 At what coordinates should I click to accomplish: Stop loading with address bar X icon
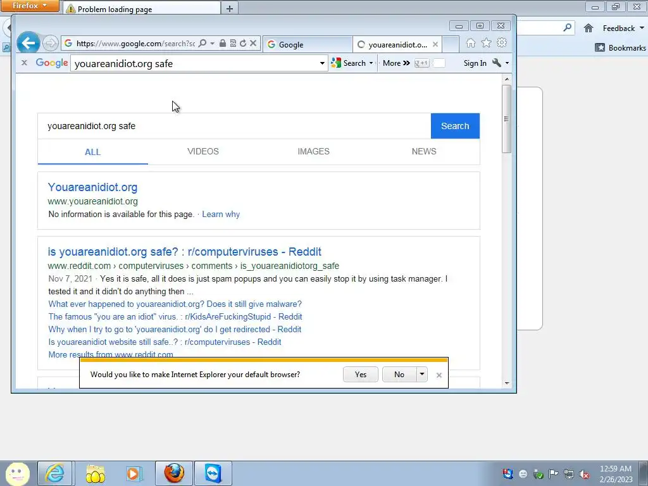pyautogui.click(x=253, y=44)
